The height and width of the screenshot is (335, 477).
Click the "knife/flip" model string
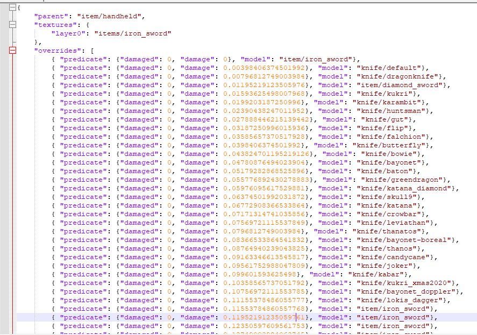click(x=382, y=128)
